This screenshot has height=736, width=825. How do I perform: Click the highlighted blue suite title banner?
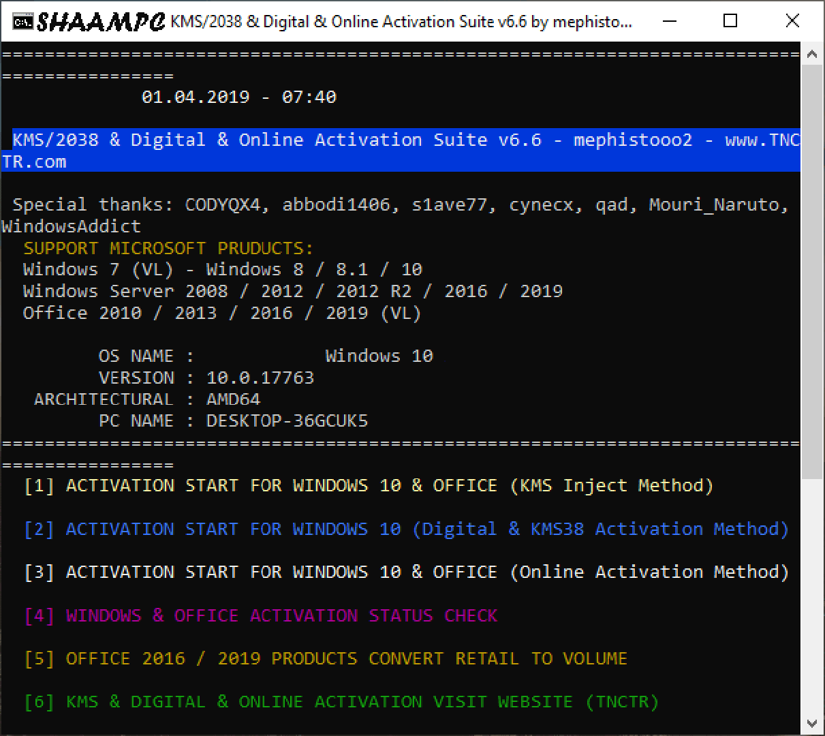point(401,151)
